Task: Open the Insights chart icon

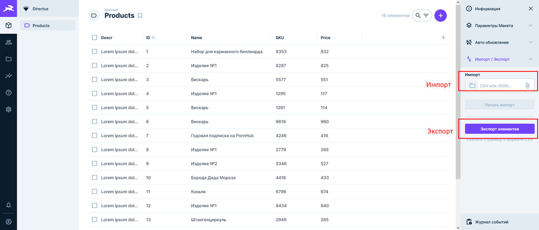Action: tap(9, 76)
